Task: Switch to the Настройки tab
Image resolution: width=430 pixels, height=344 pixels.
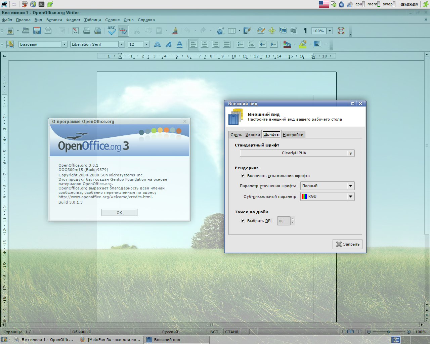Action: pyautogui.click(x=293, y=135)
